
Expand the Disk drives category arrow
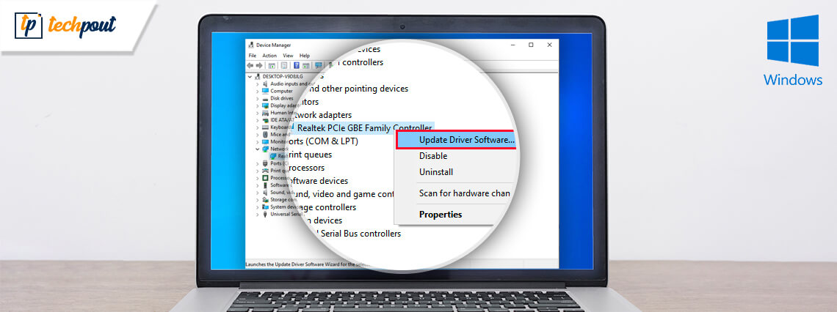(258, 98)
